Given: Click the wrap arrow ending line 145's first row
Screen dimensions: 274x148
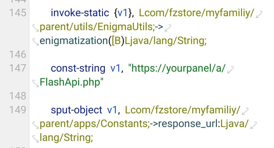Looking at the screenshot, I should pos(259,15).
